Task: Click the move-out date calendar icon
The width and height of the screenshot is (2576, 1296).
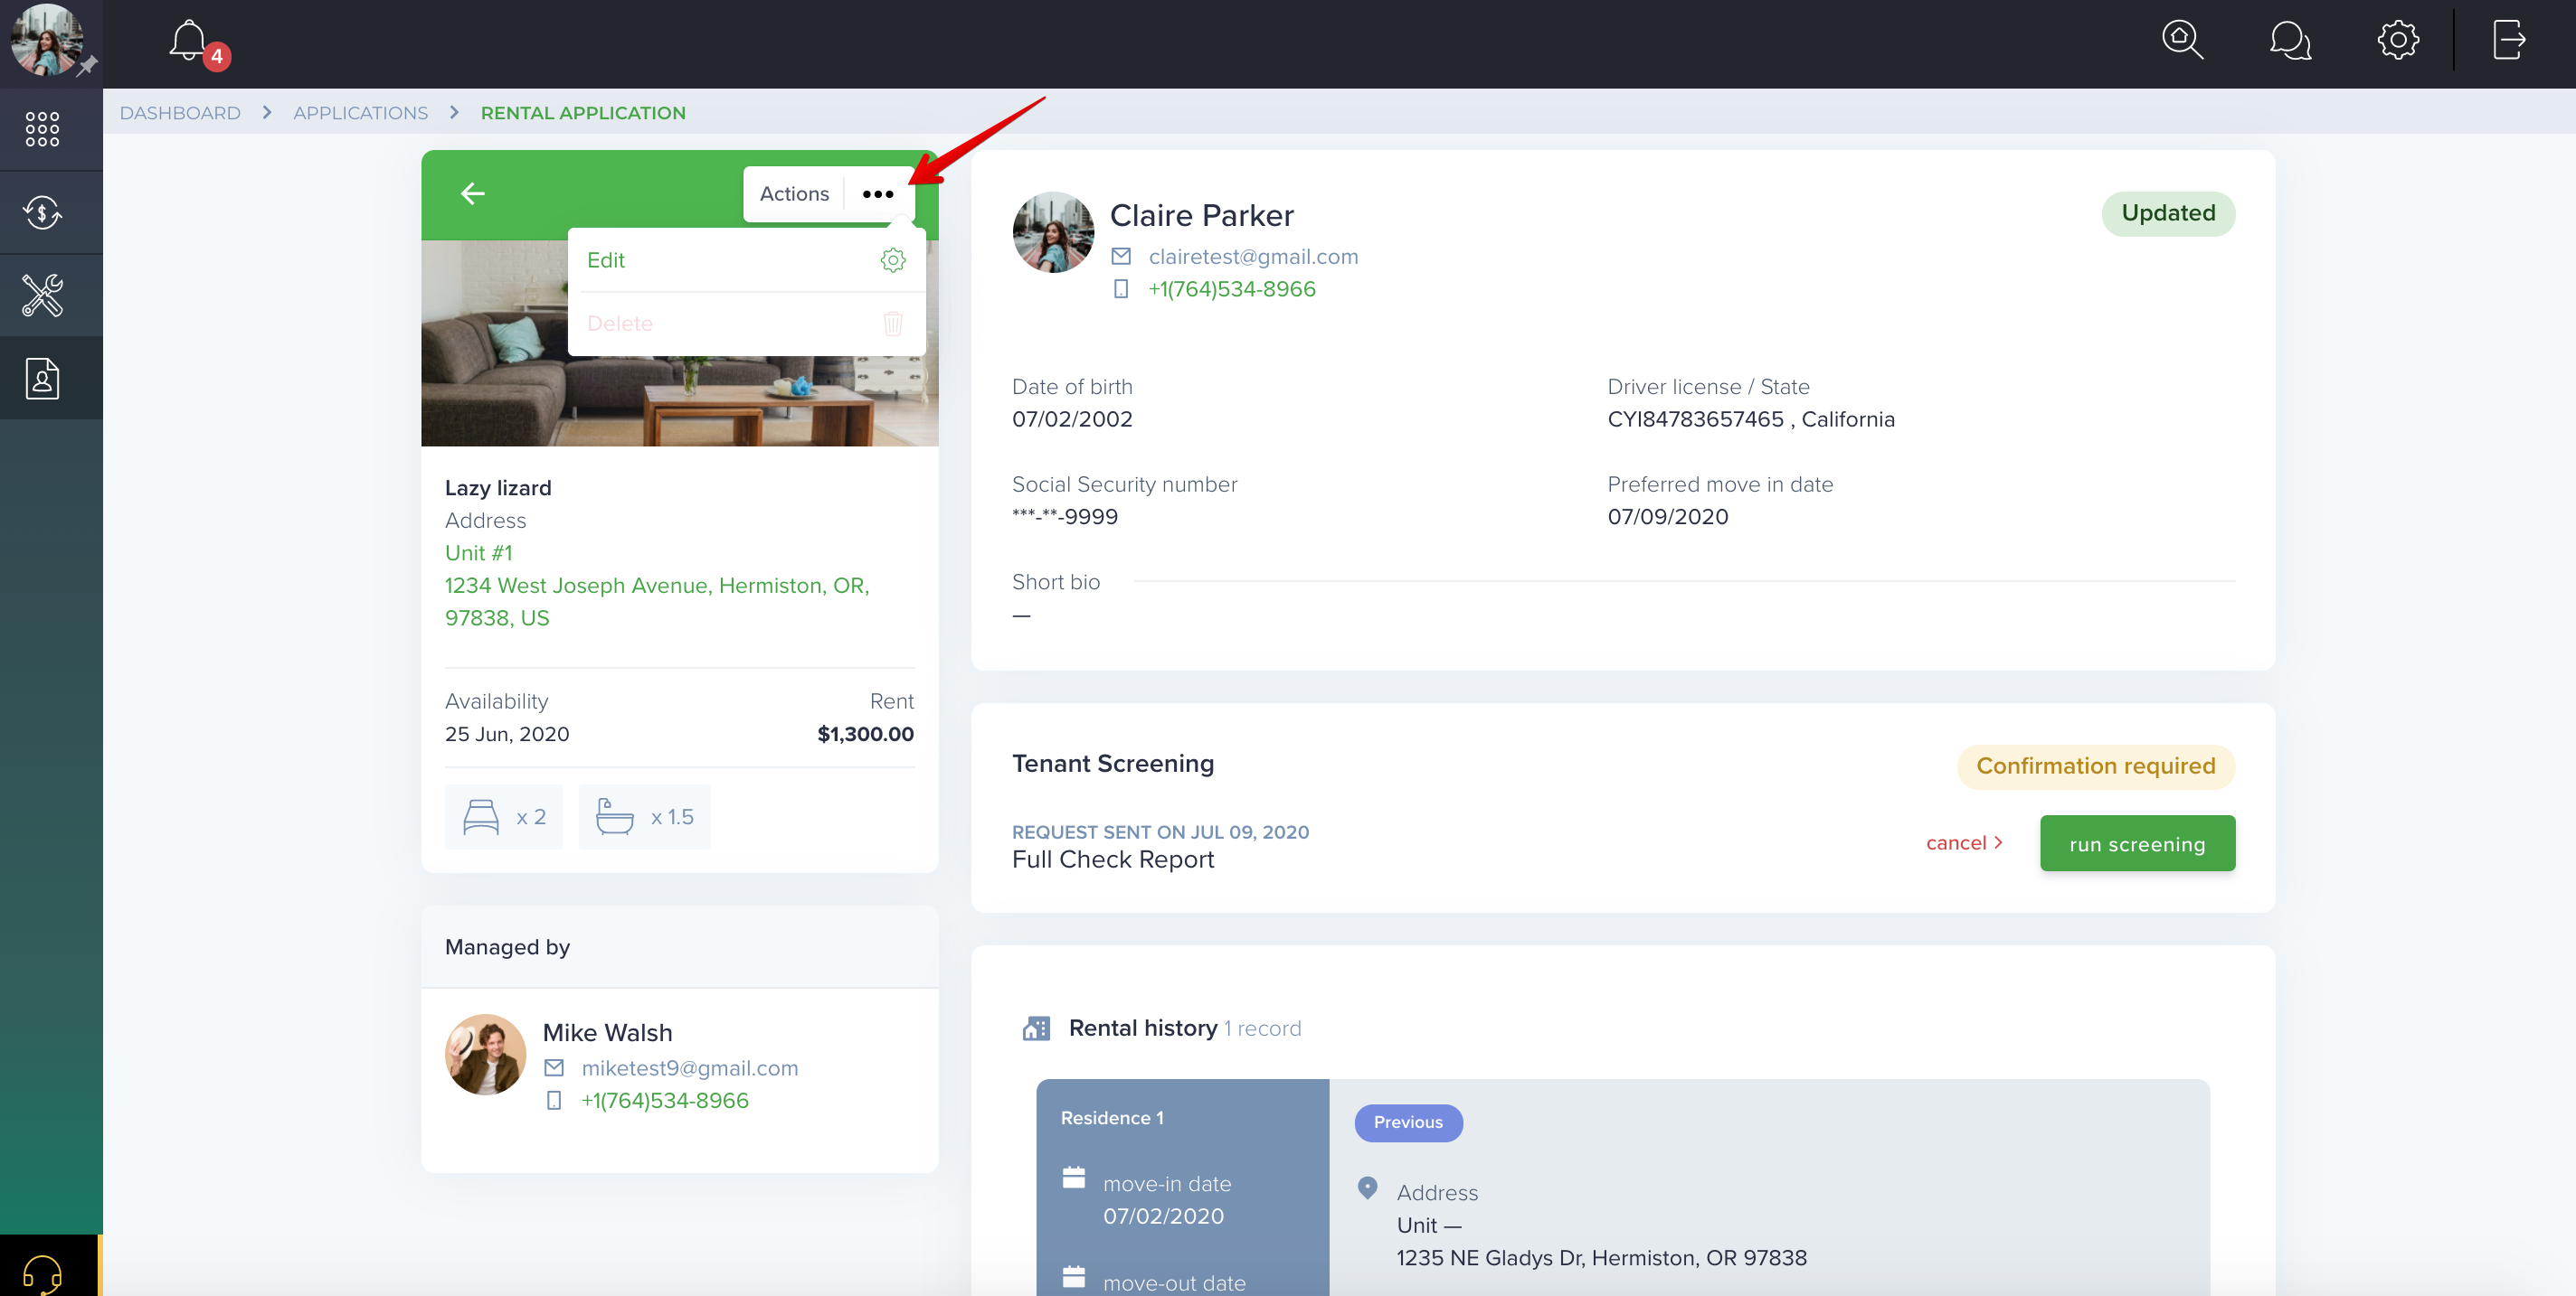Action: pyautogui.click(x=1073, y=1277)
